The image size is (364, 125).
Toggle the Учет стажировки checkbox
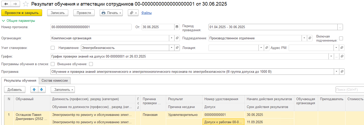click(53, 48)
